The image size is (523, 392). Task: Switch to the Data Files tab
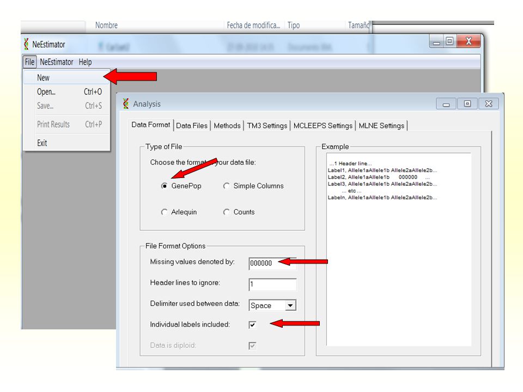[x=192, y=126]
